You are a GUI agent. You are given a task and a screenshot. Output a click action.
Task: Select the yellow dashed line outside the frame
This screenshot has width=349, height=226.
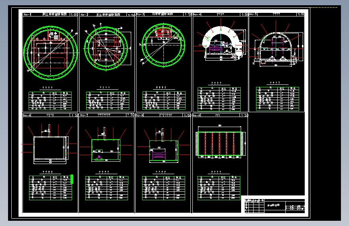tap(324, 7)
